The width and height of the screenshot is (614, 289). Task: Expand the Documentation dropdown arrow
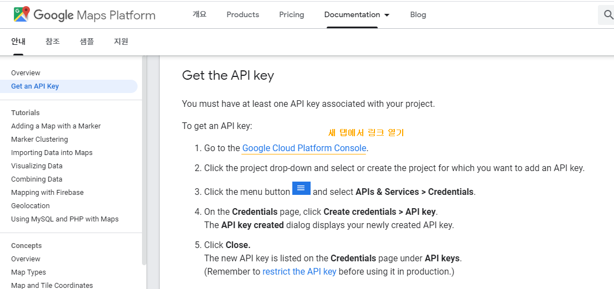[x=387, y=15]
